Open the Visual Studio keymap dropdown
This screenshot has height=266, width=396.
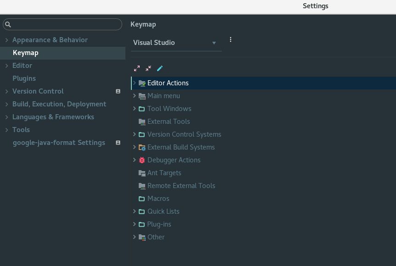[x=176, y=43]
